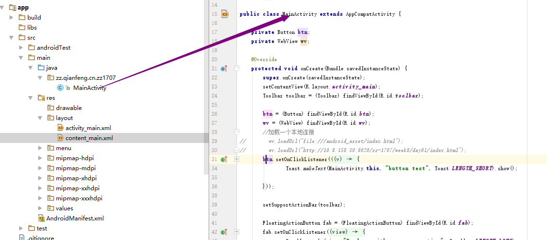Select the drawable folder label
Viewport: 547px width, 240px height.
tap(69, 108)
